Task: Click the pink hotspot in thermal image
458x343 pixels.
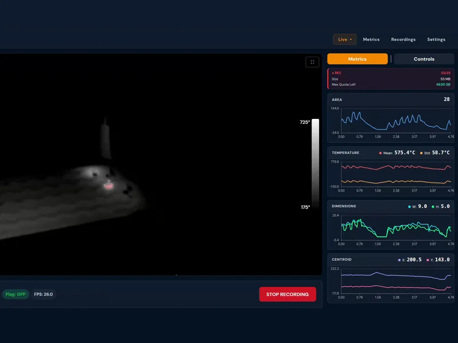Action: click(108, 185)
